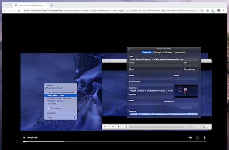Open the browser profile avatar
The height and width of the screenshot is (150, 229).
click(x=218, y=10)
